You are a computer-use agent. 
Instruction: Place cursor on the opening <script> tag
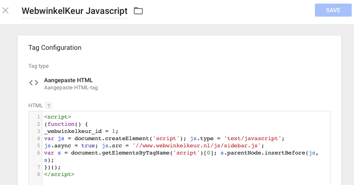(58, 117)
